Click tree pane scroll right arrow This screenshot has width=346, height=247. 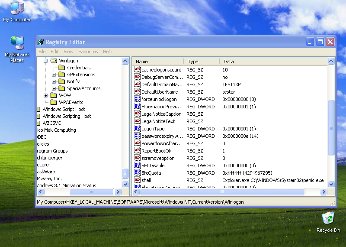coord(118,192)
